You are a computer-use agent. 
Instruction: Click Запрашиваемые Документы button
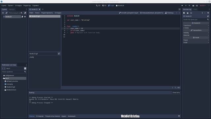tap(152, 13)
